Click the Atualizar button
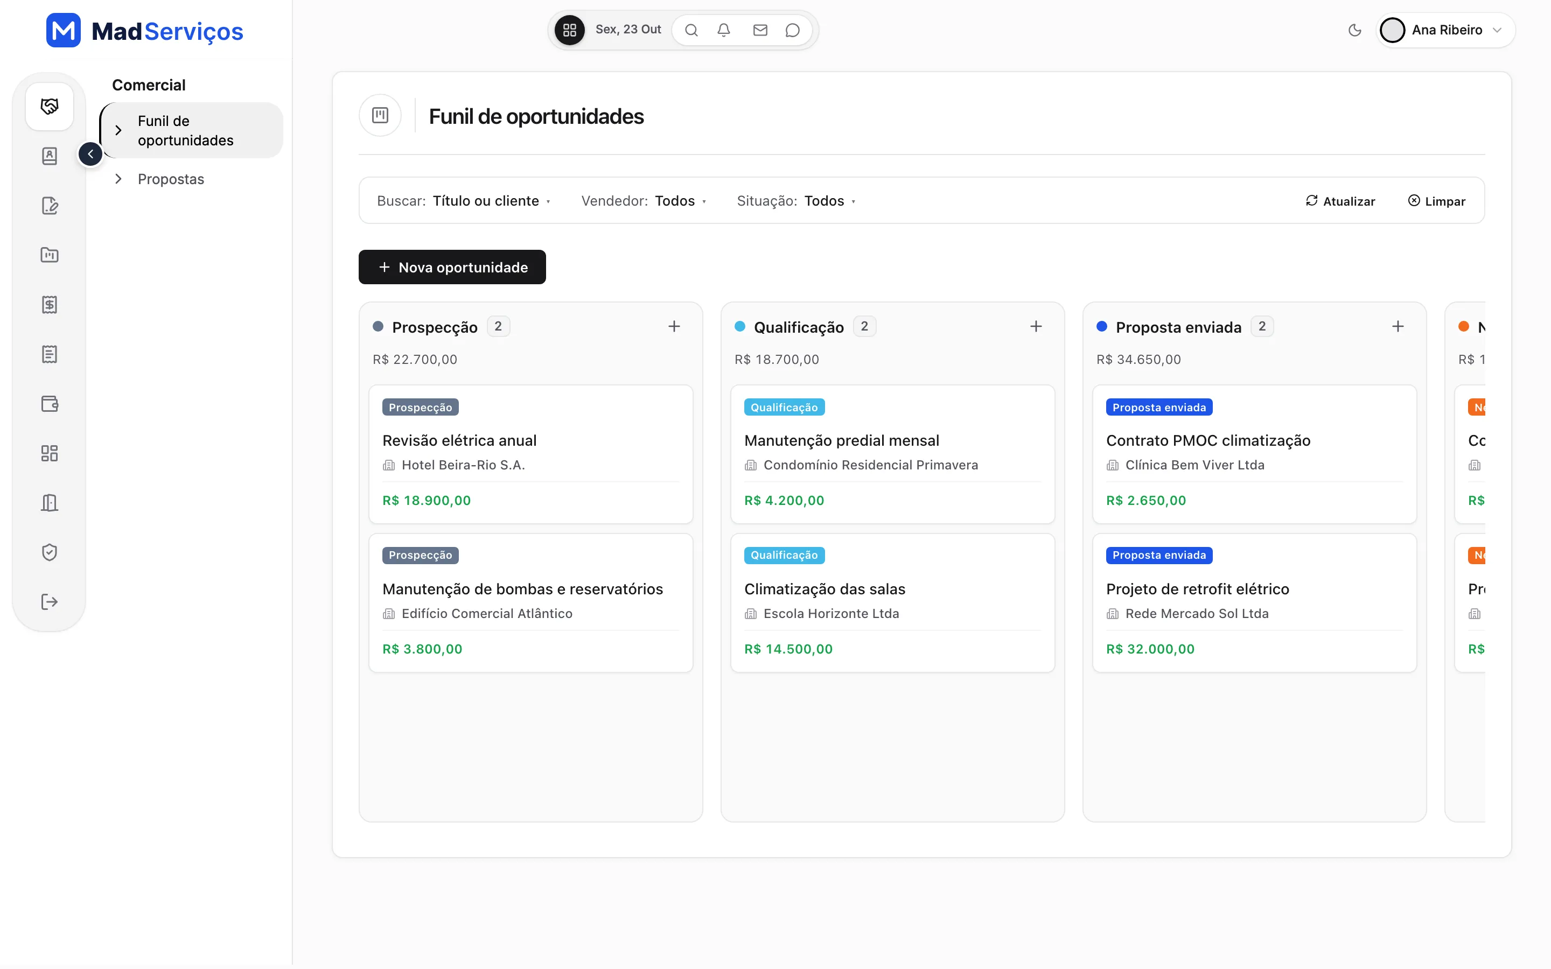Viewport: 1551px width, 969px height. coord(1340,201)
